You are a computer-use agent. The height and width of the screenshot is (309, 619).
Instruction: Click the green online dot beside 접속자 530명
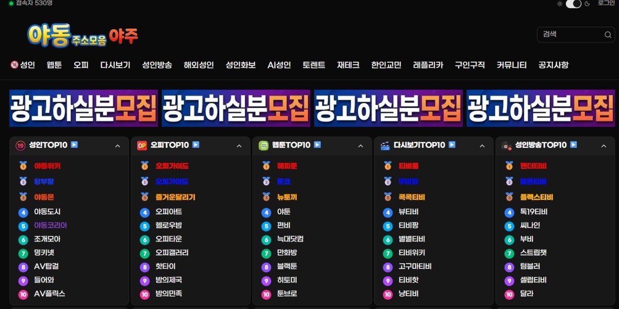point(11,4)
